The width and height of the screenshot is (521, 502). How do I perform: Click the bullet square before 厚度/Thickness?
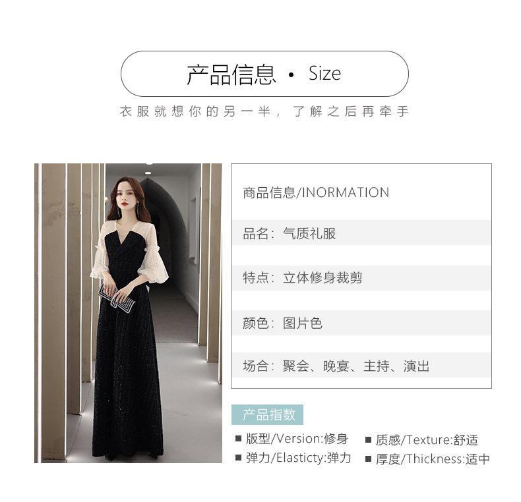point(368,459)
